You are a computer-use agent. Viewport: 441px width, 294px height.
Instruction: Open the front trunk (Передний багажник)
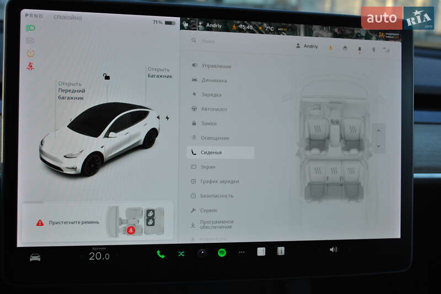pos(72,91)
